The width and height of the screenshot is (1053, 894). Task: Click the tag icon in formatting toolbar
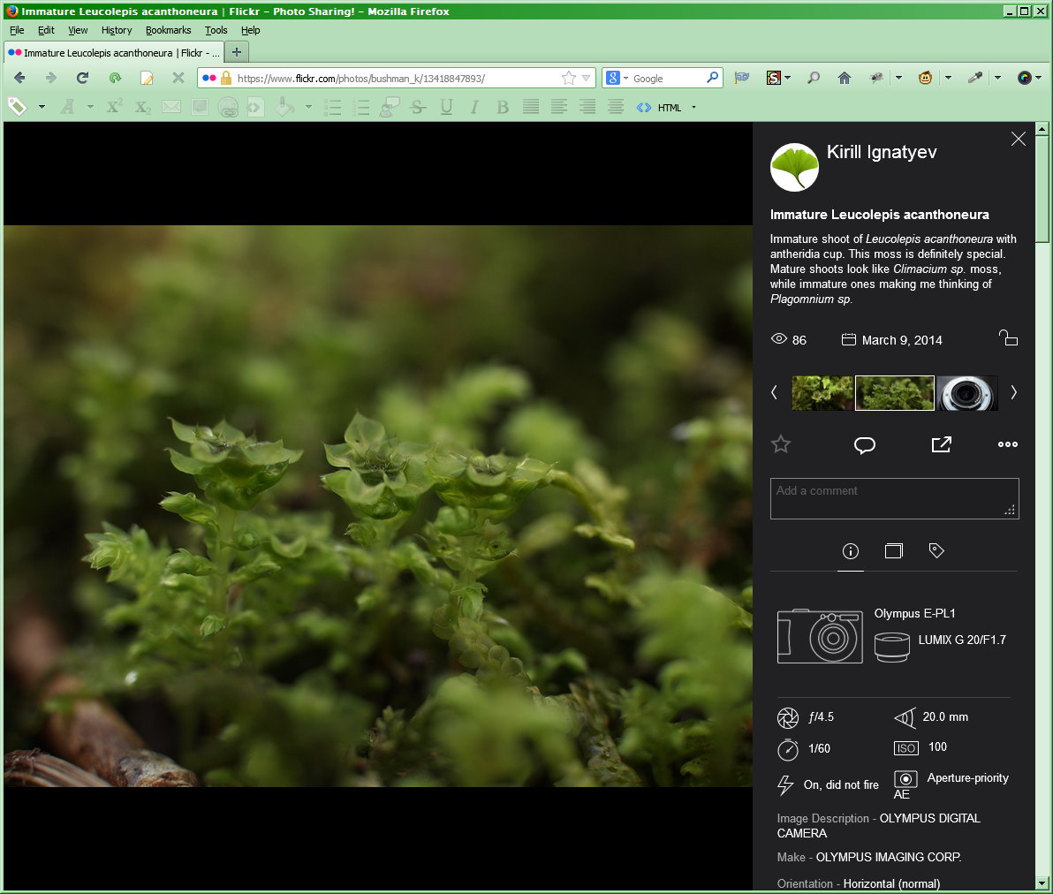18,107
